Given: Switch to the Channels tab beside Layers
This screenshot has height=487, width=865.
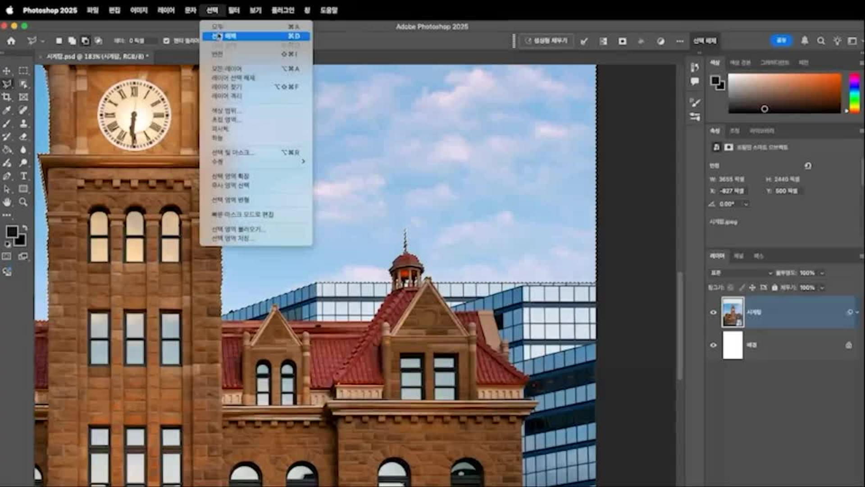Looking at the screenshot, I should click(x=738, y=256).
